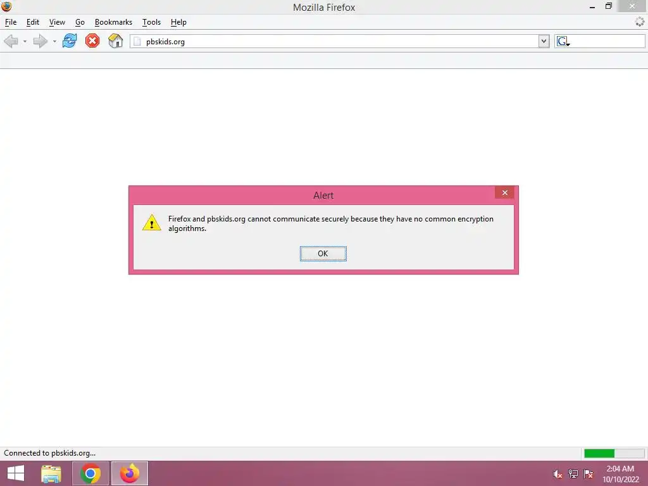Open the Edit menu
The width and height of the screenshot is (648, 486).
click(33, 22)
